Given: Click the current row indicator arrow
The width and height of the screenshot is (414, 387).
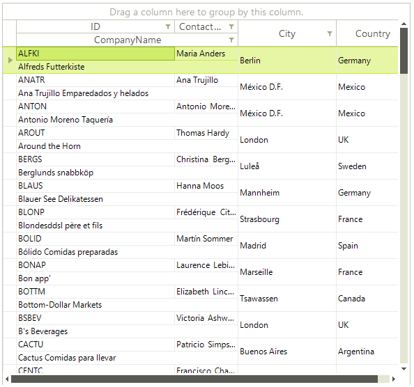Looking at the screenshot, I should point(10,60).
